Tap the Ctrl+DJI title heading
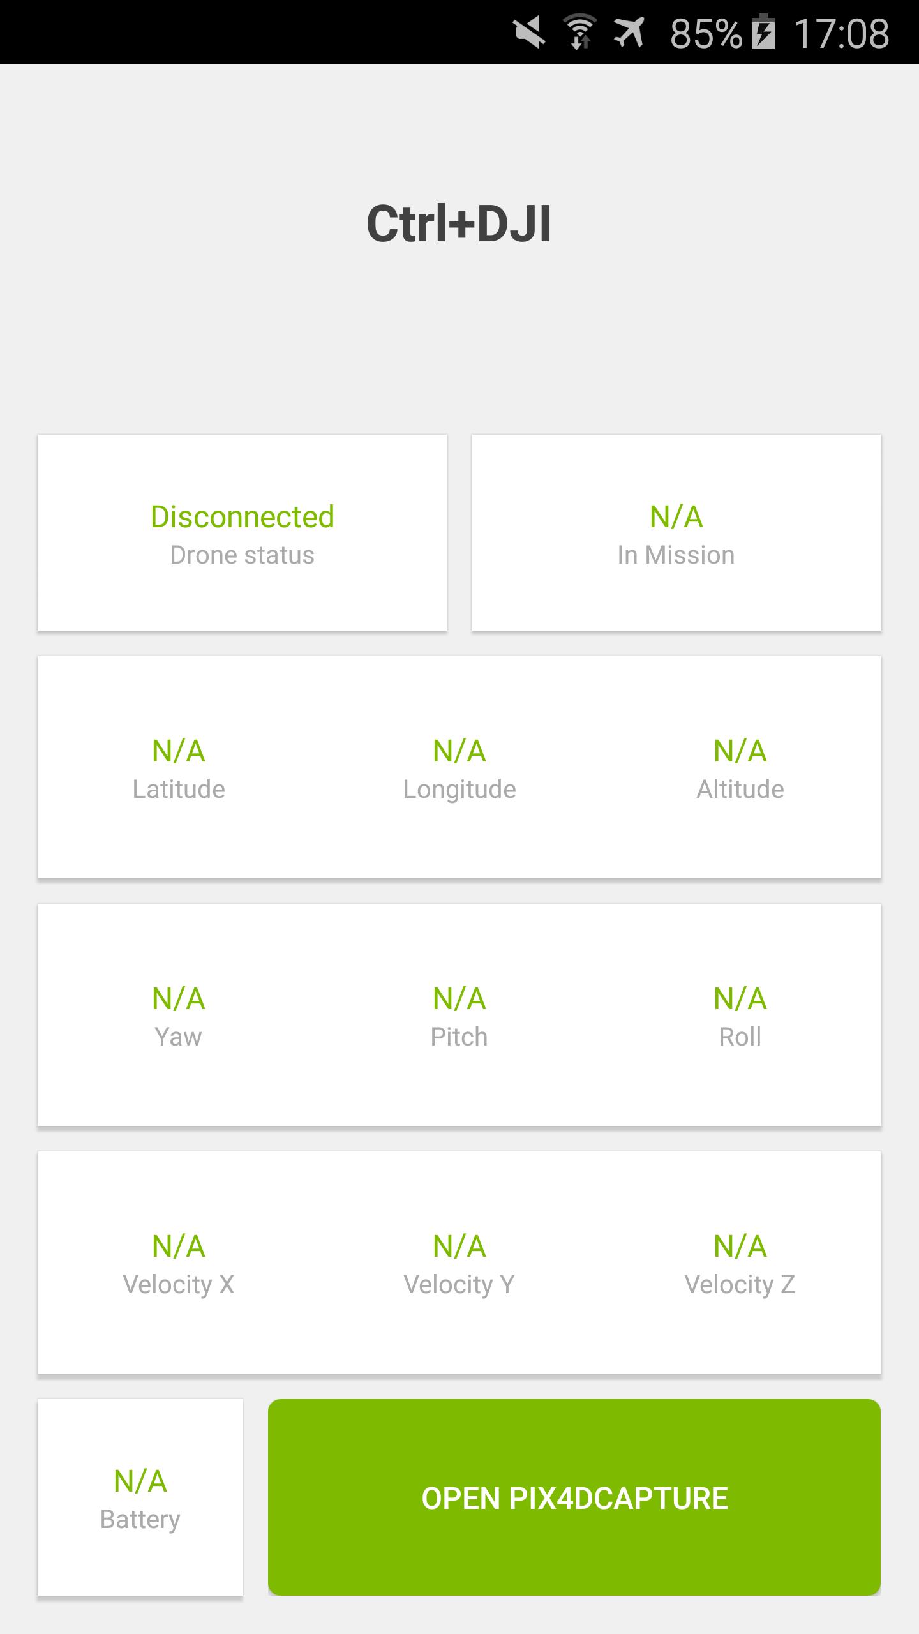This screenshot has height=1634, width=919. 459,224
